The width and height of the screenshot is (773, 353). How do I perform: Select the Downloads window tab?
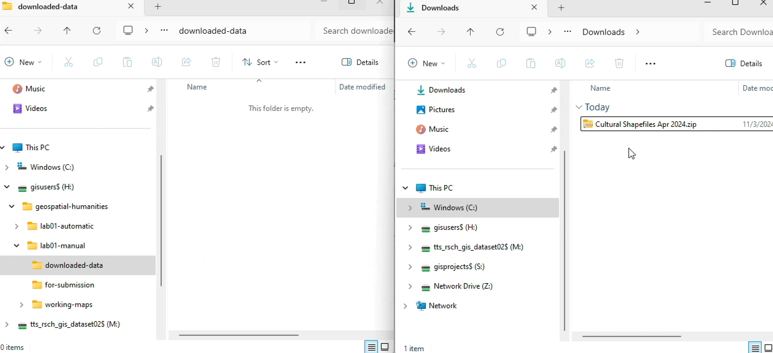pos(440,8)
